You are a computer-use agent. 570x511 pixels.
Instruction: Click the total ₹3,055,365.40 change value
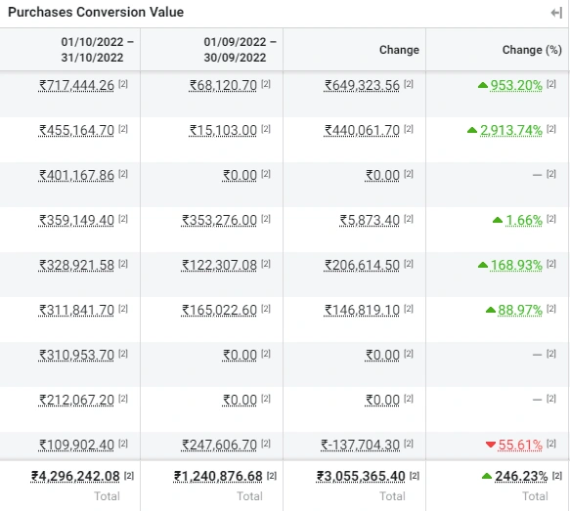[361, 476]
